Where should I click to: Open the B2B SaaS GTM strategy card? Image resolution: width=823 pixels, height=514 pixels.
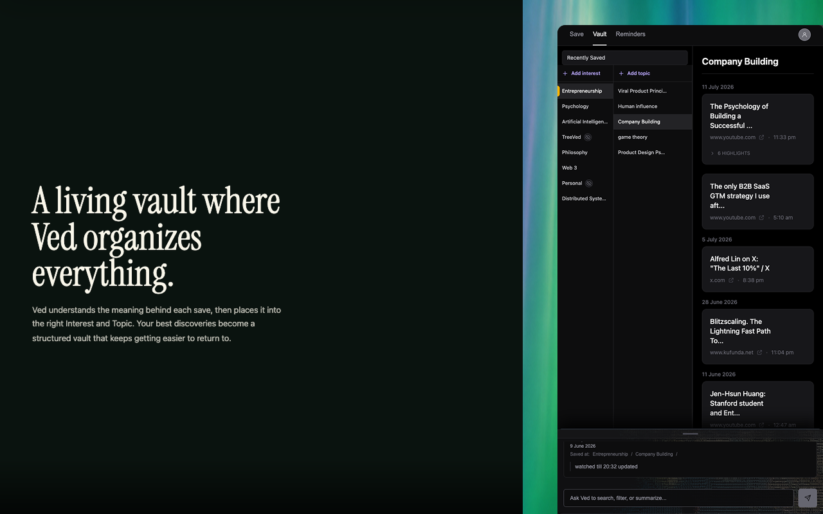758,202
